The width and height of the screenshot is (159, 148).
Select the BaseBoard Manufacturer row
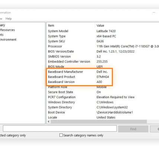(x=103, y=72)
